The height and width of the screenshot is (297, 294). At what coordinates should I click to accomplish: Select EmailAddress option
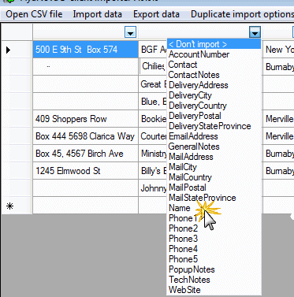click(x=214, y=136)
